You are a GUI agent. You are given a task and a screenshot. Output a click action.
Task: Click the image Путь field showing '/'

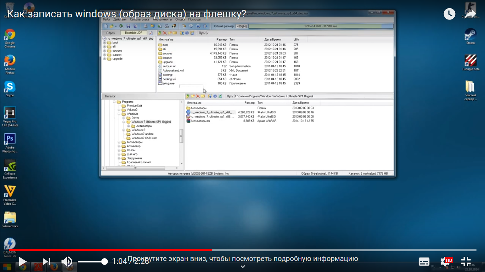point(299,33)
